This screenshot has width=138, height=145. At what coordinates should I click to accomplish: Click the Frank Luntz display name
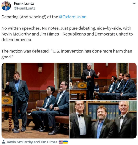24,4
